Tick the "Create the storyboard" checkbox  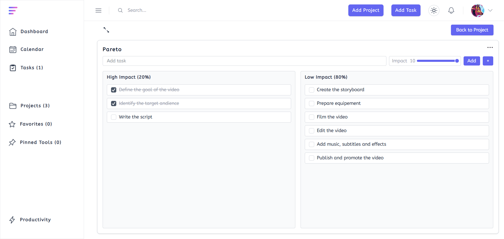click(312, 90)
